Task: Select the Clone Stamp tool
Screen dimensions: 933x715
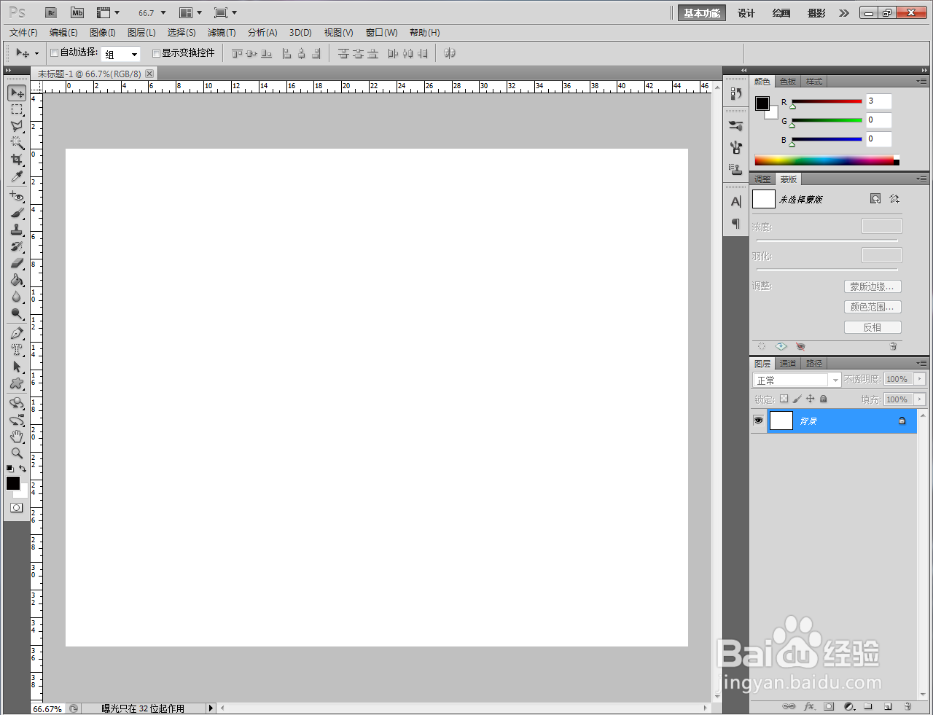Action: pyautogui.click(x=17, y=230)
